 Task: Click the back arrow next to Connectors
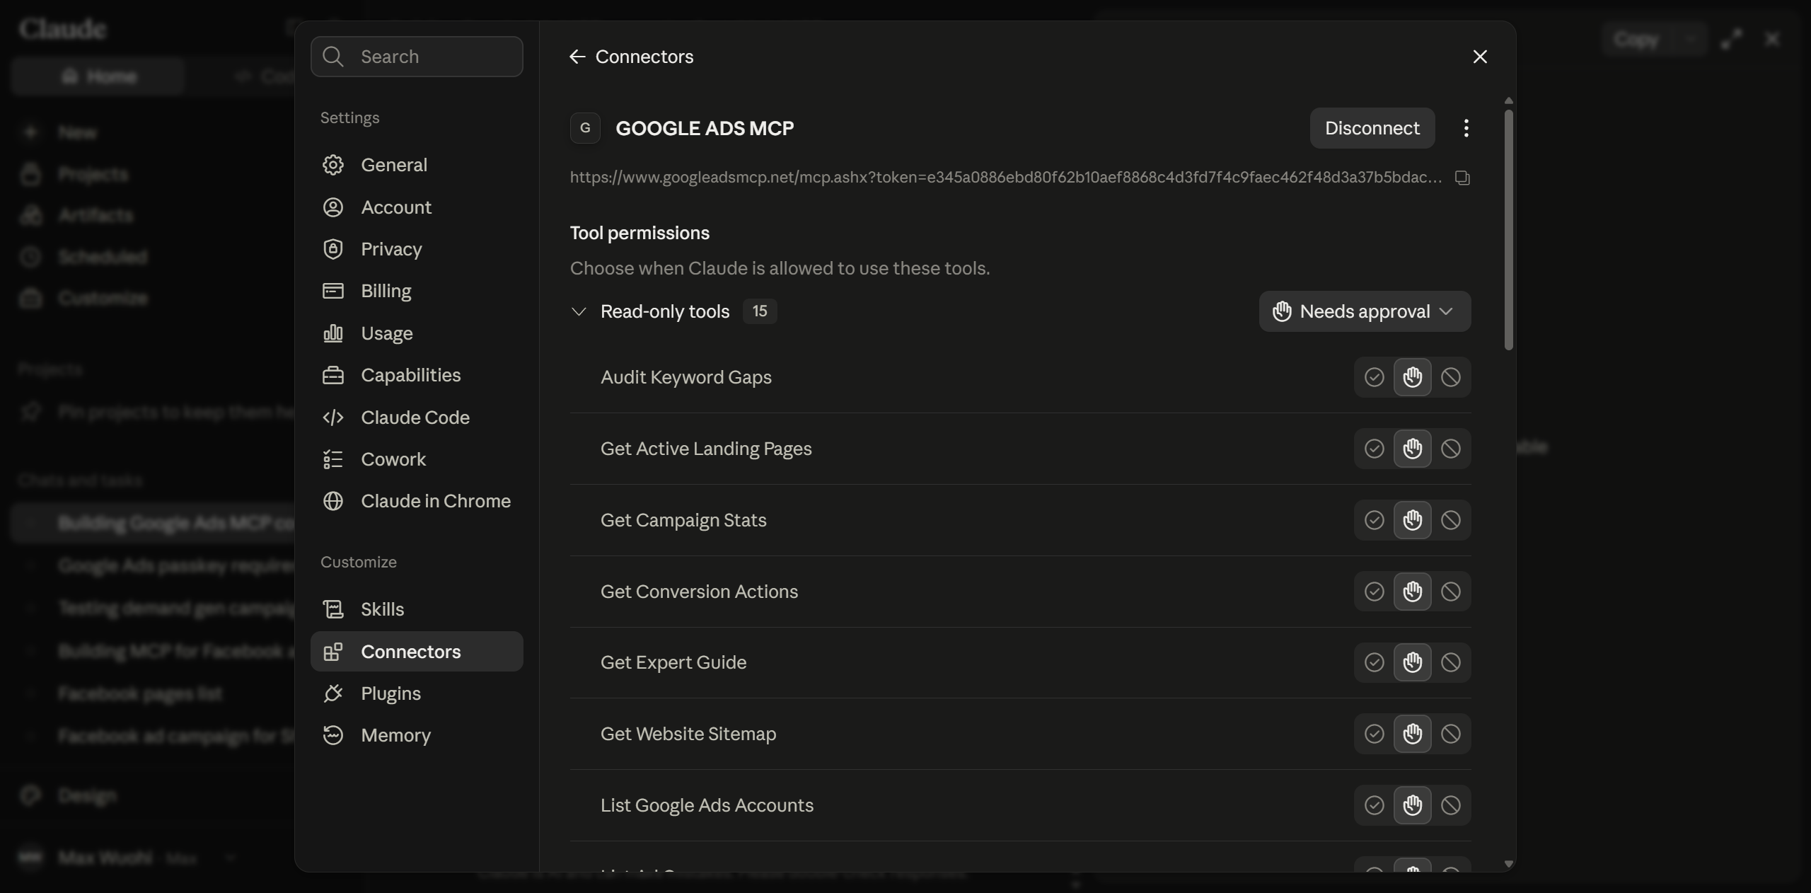coord(577,57)
